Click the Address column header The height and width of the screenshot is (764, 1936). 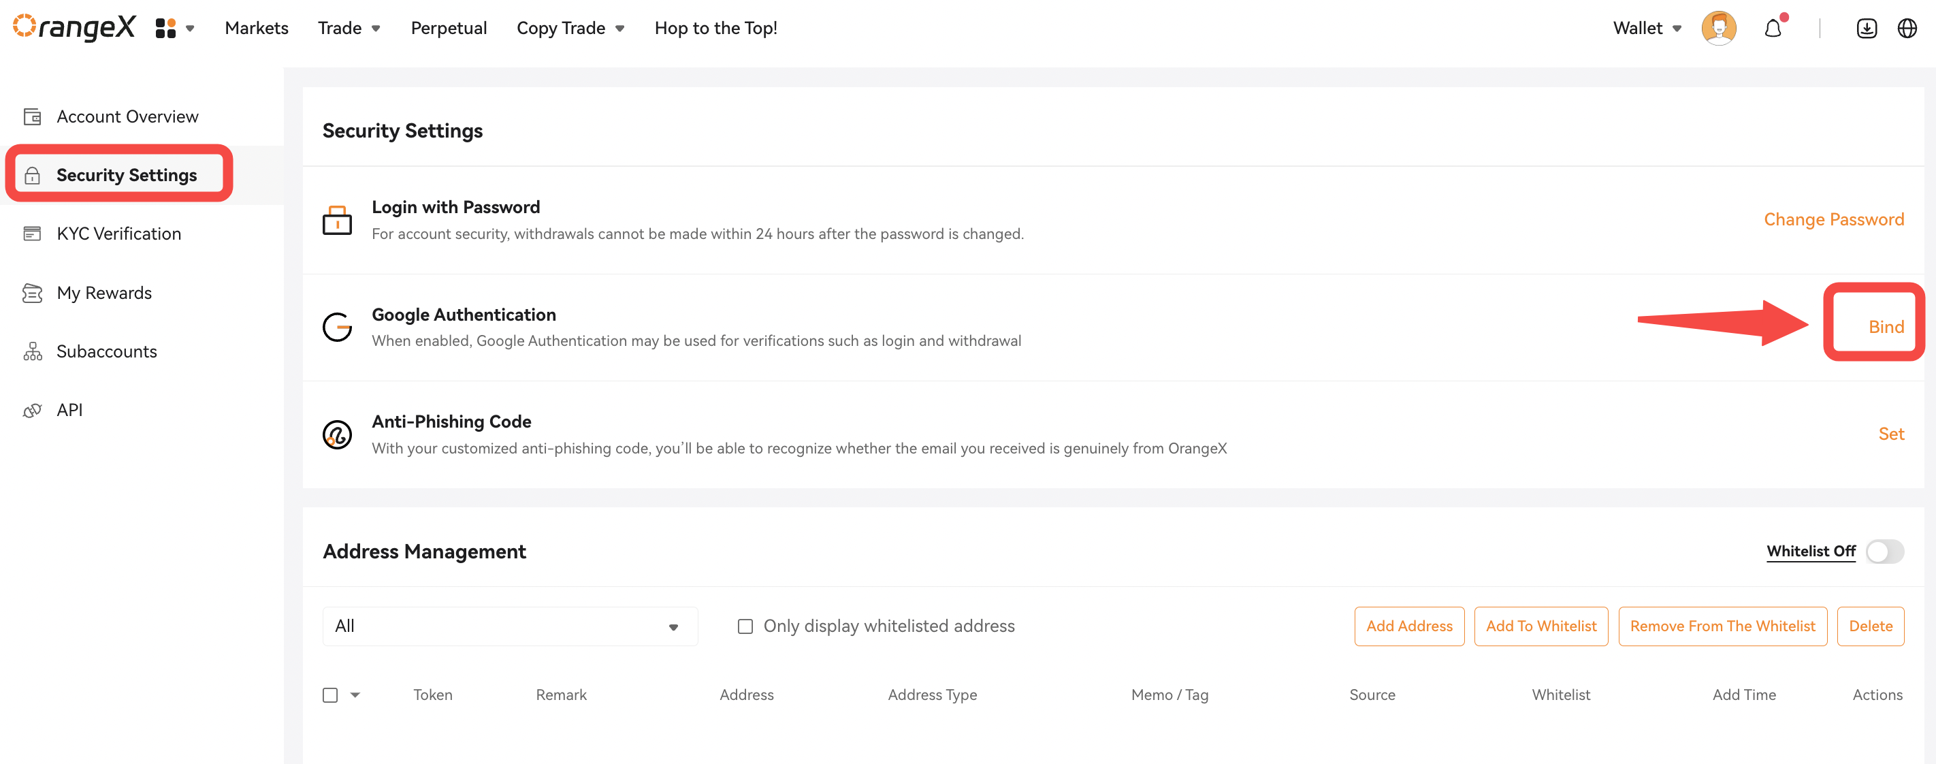(746, 695)
